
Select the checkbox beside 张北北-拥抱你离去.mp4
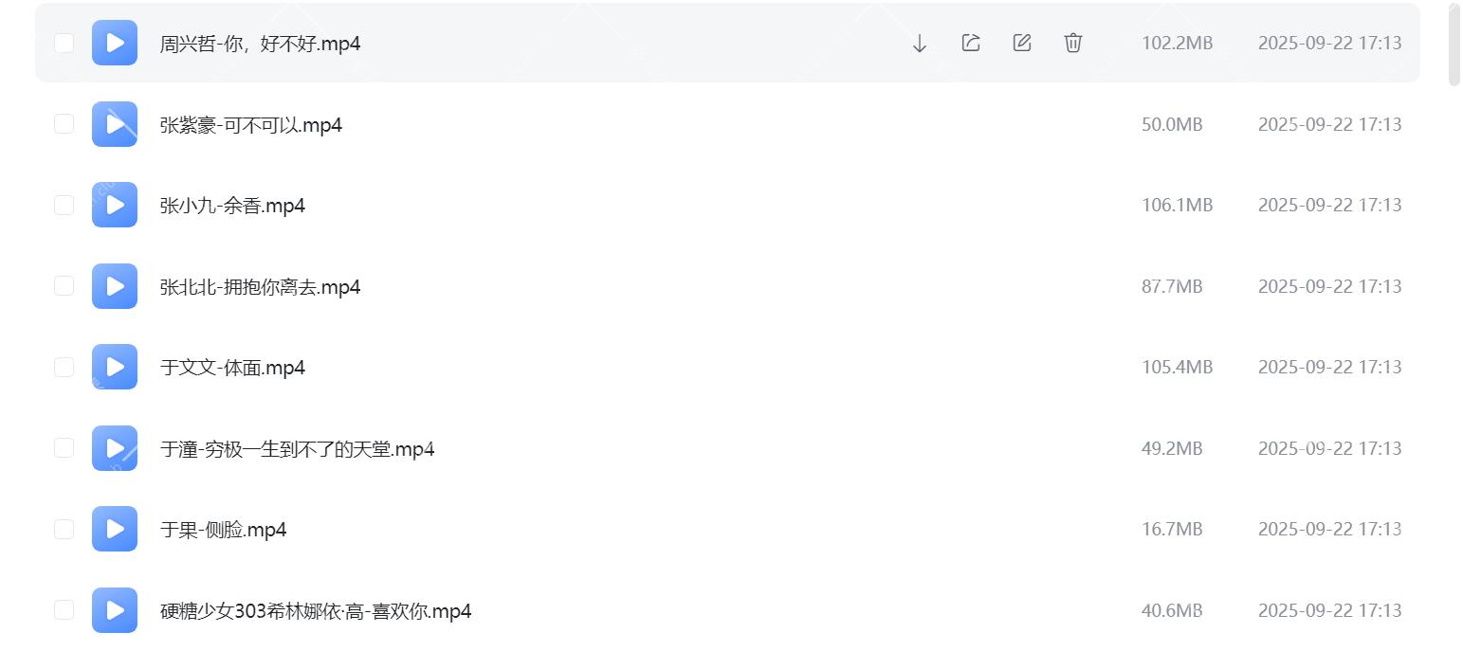[63, 285]
